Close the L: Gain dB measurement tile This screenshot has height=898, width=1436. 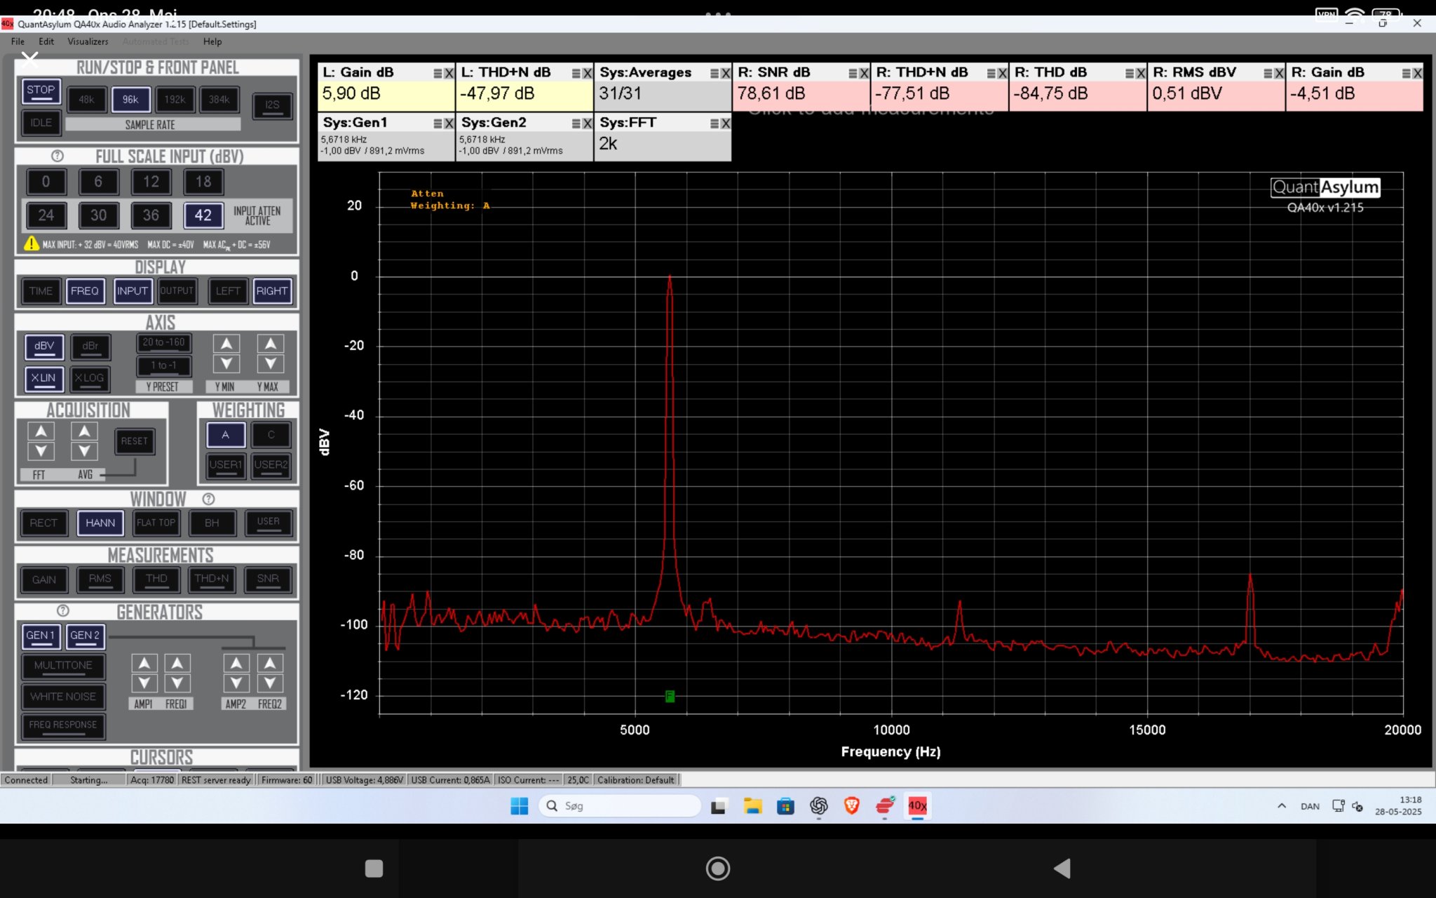pos(449,74)
